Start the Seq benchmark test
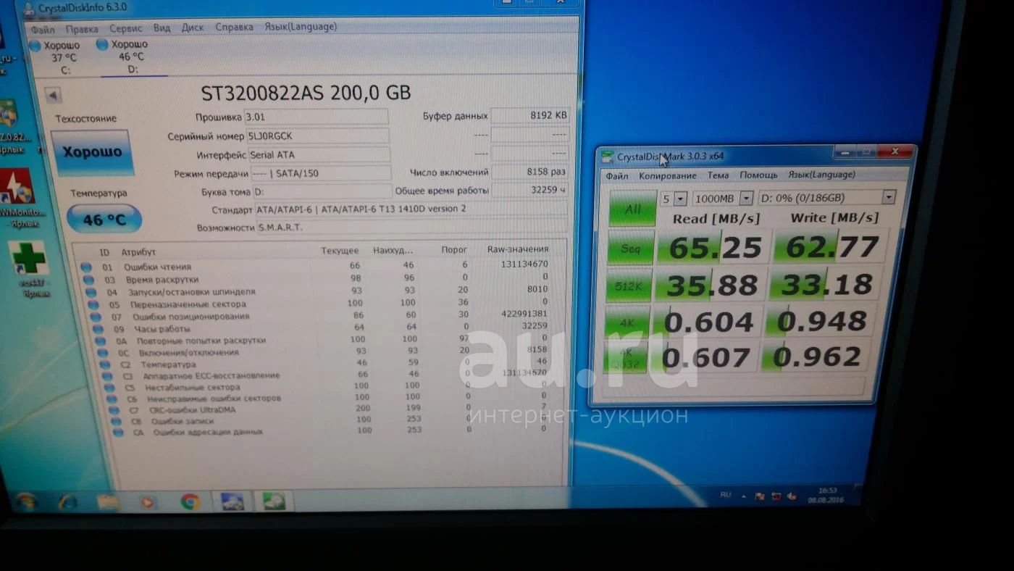 click(631, 248)
